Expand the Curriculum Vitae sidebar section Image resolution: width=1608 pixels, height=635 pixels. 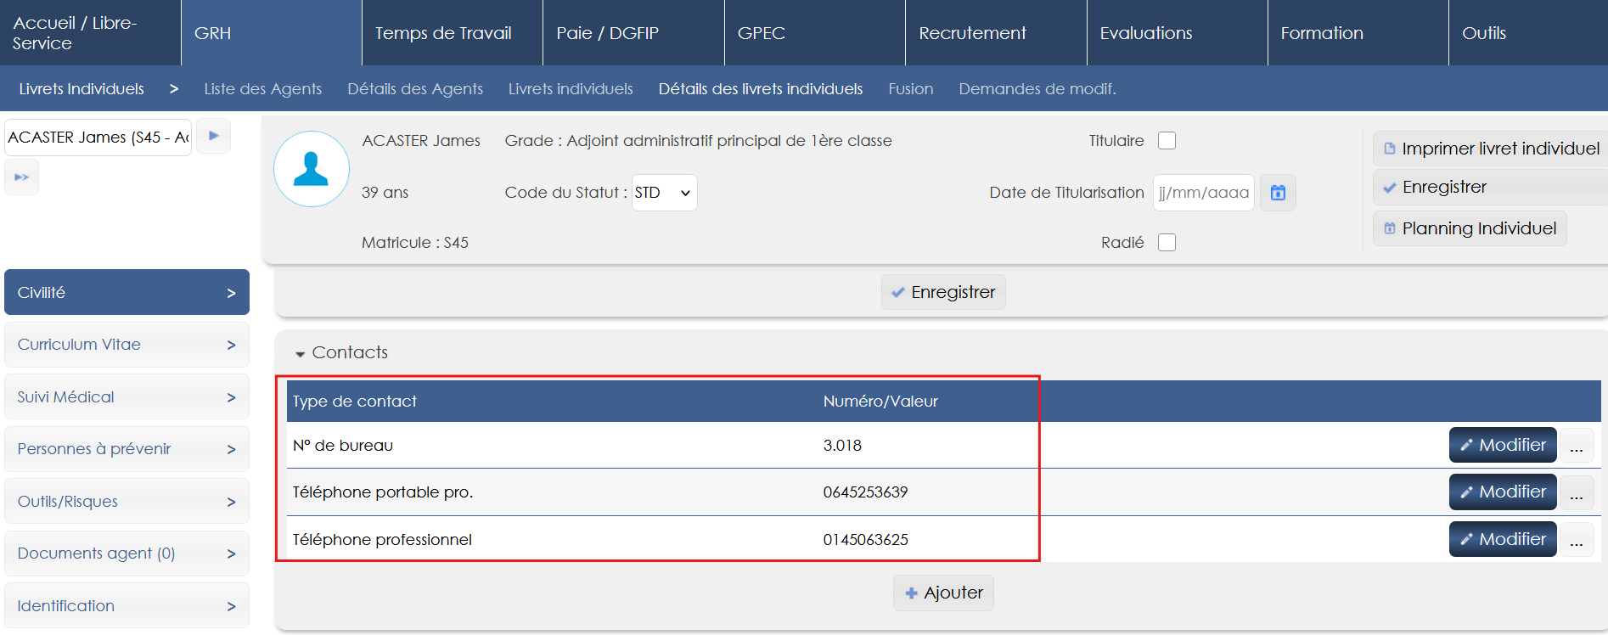click(127, 345)
